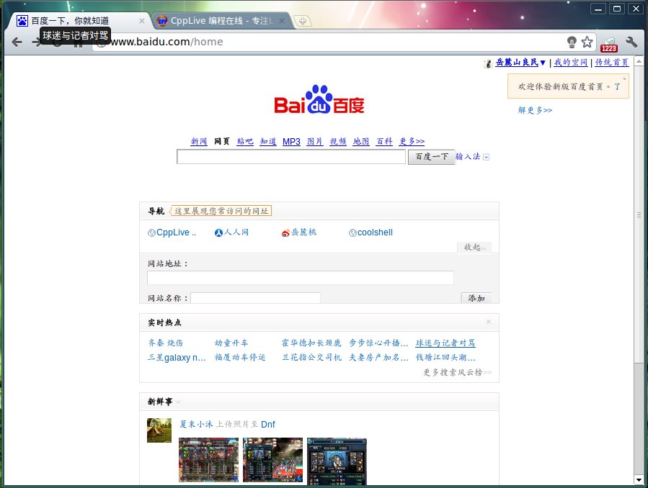Go back with the browser back arrow

coord(17,42)
